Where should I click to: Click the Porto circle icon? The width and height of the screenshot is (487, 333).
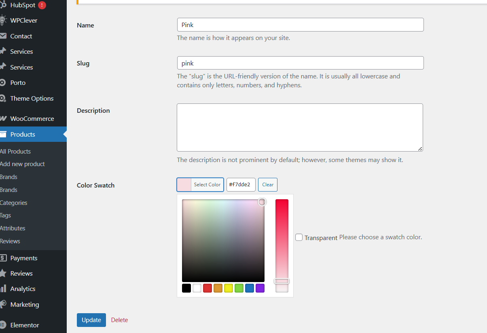coord(3,82)
